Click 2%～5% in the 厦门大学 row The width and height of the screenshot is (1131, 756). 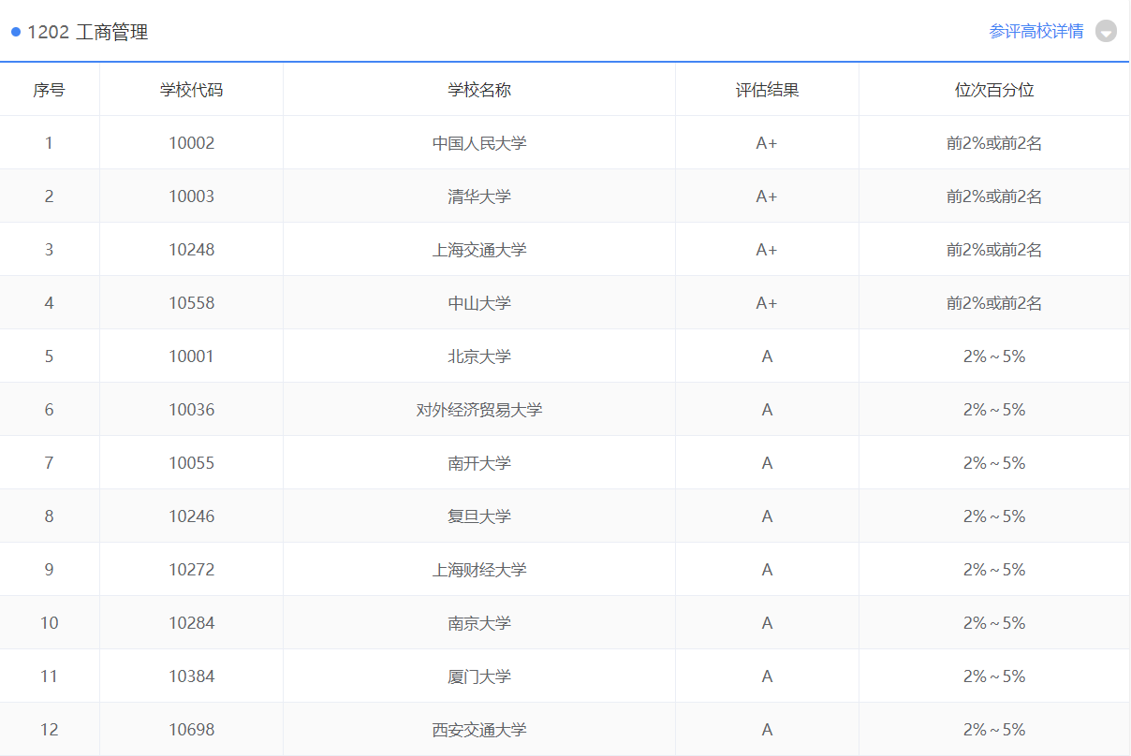pyautogui.click(x=994, y=676)
